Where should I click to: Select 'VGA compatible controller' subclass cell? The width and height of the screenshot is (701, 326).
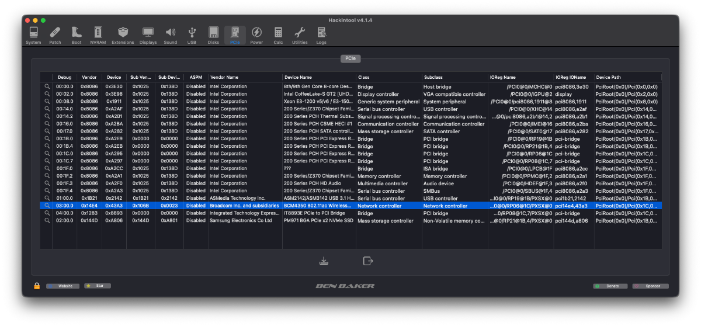click(455, 94)
